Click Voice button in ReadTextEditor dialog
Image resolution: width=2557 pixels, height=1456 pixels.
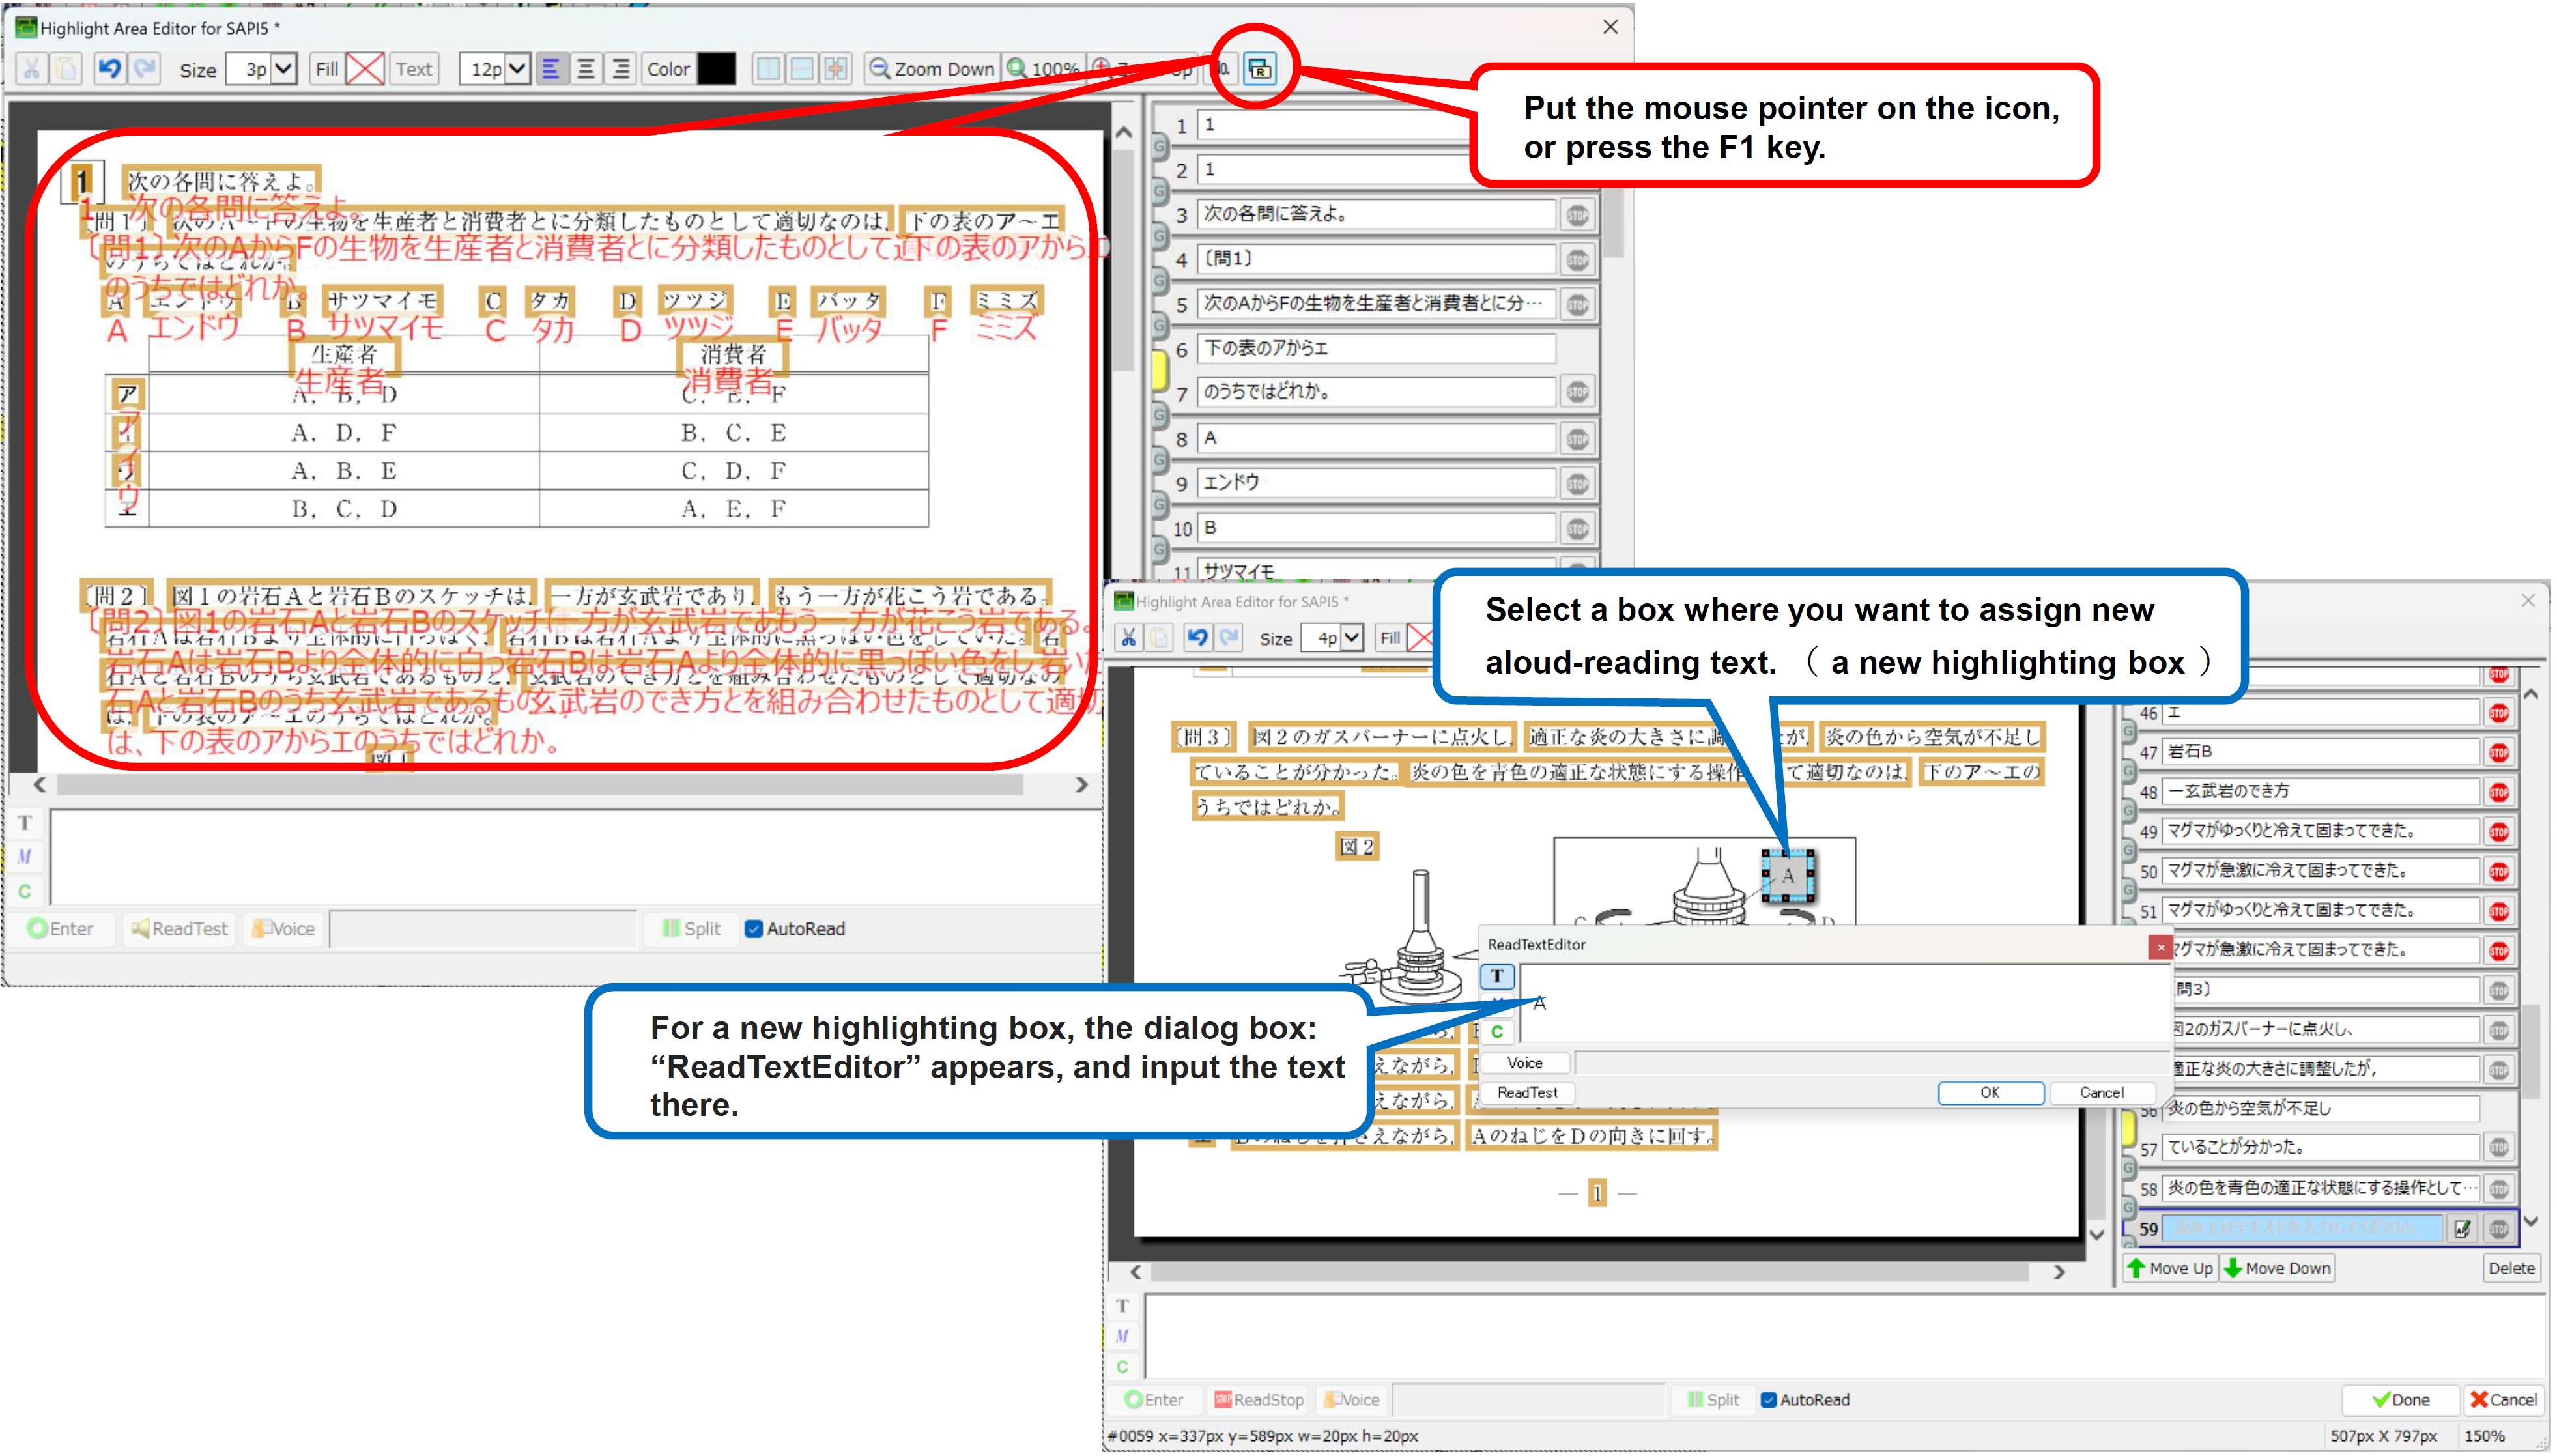(x=1525, y=1063)
